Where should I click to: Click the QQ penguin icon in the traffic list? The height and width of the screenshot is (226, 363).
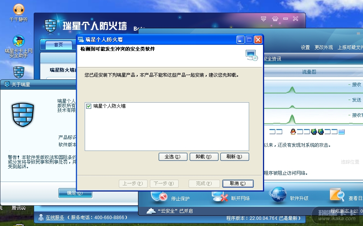coord(293,132)
